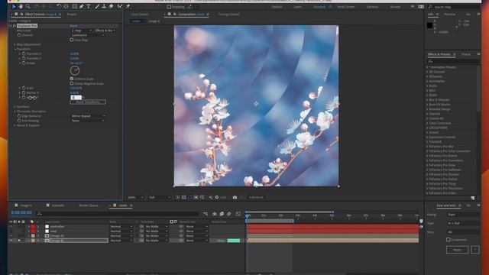Toggle the controller layer visibility

(11, 227)
